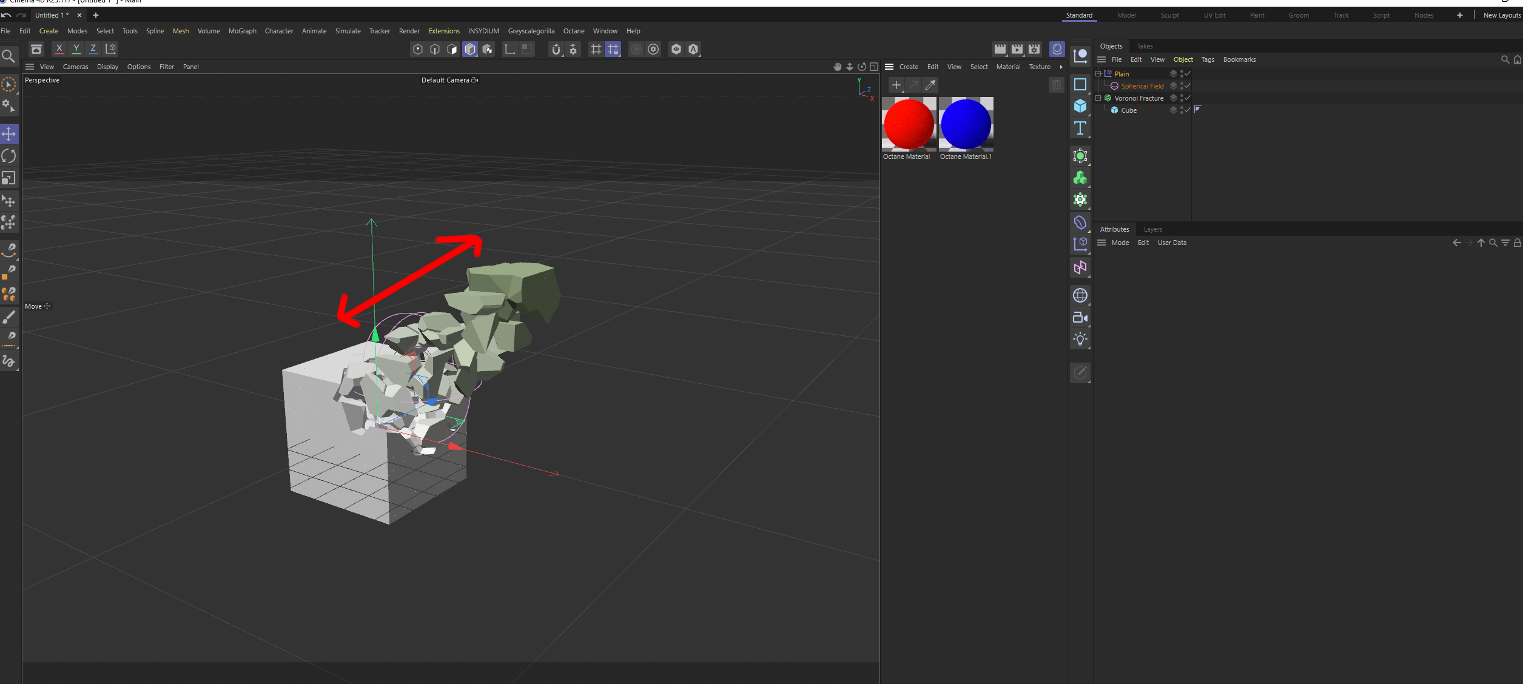
Task: Disable the Voronoi Fracture enable checkmark
Action: click(x=1188, y=98)
